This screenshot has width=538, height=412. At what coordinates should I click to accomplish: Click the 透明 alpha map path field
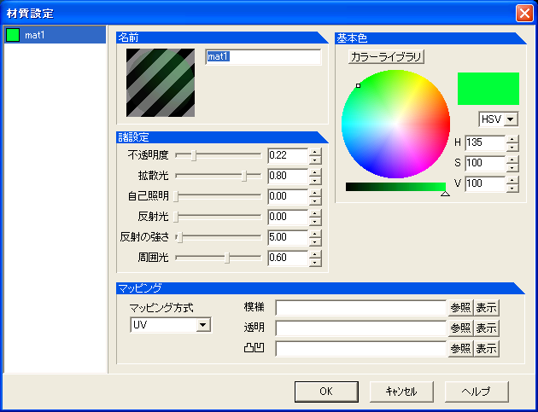pyautogui.click(x=361, y=328)
